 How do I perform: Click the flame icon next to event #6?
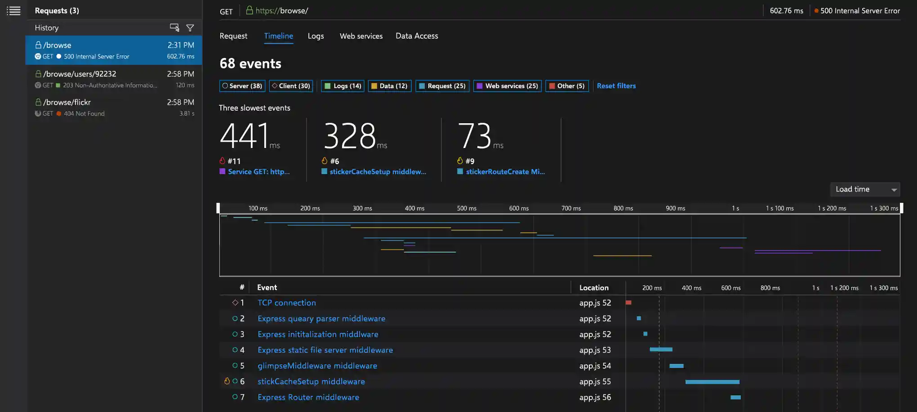click(325, 161)
